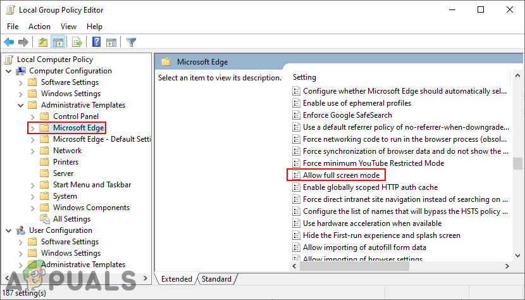Open the Action menu
The width and height of the screenshot is (525, 300).
39,27
